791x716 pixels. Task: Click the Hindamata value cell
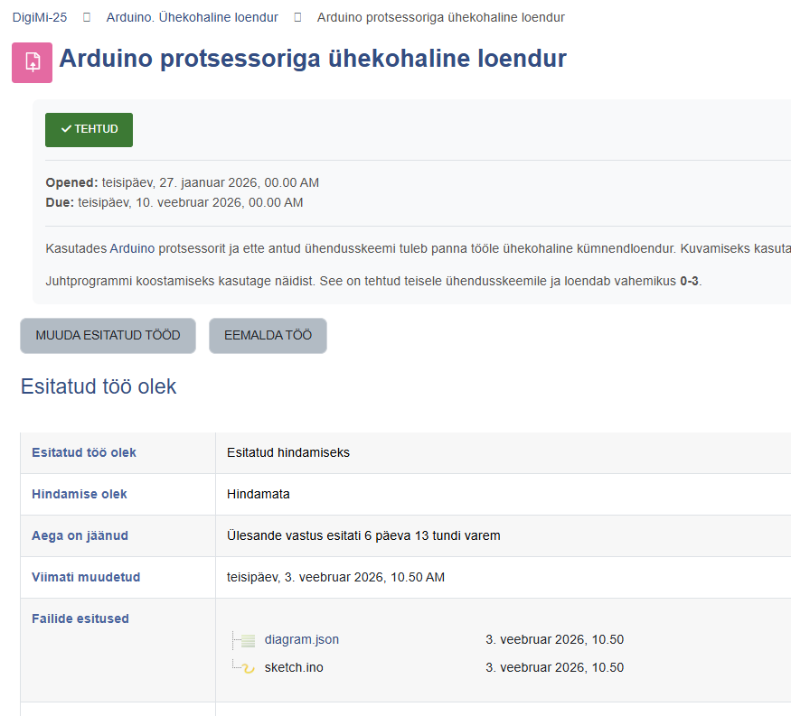[x=259, y=494]
